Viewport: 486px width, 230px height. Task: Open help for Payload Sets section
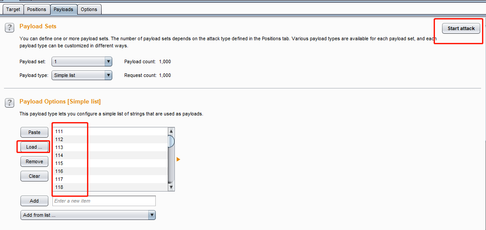[10, 27]
